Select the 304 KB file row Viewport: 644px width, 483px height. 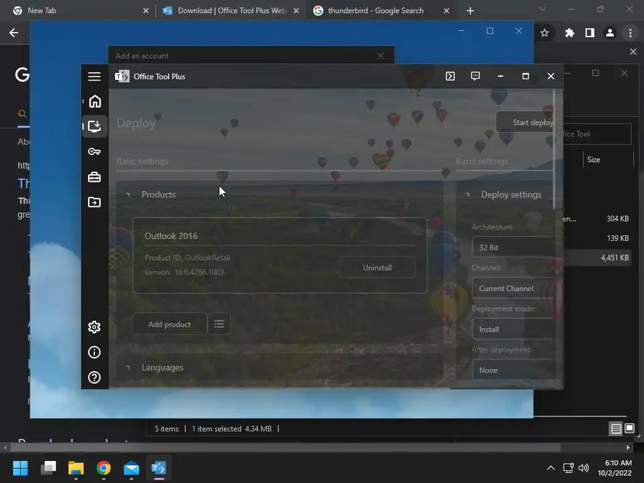click(597, 218)
